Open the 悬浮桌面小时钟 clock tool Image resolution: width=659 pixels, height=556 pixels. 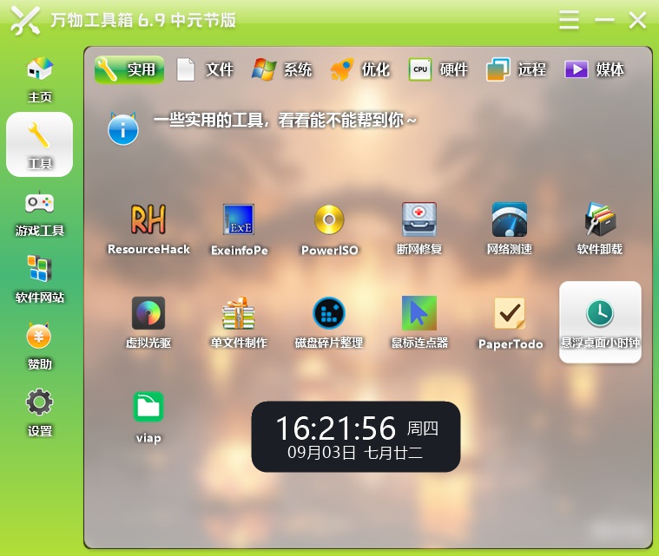(x=600, y=322)
